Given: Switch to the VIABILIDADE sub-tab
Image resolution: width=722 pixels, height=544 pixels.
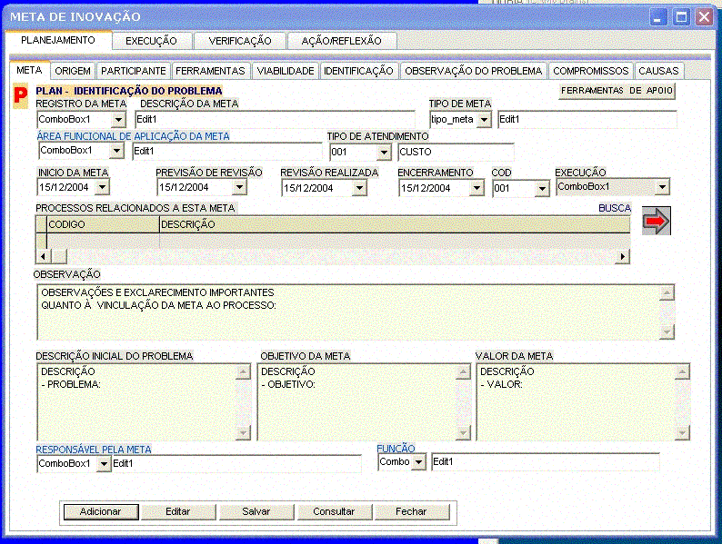Looking at the screenshot, I should 286,71.
